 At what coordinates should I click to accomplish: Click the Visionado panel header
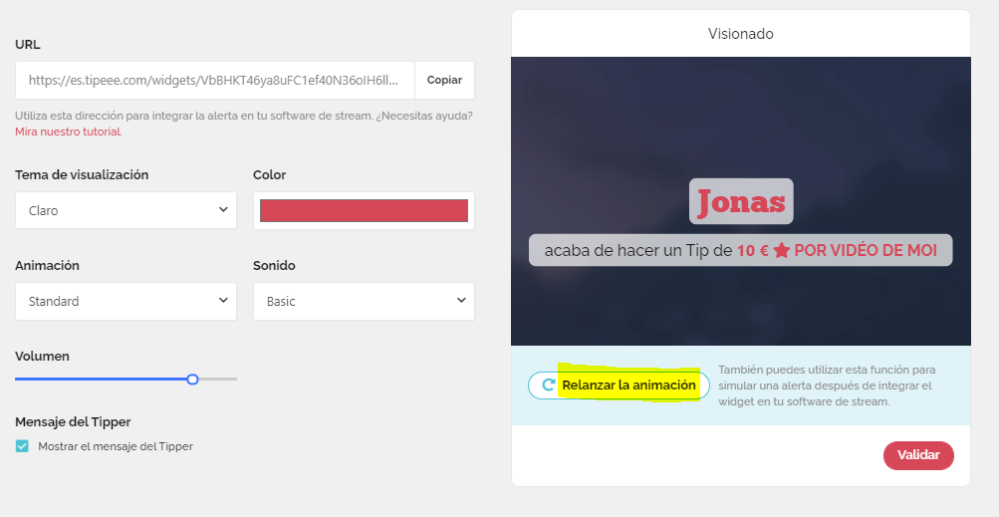pos(740,34)
